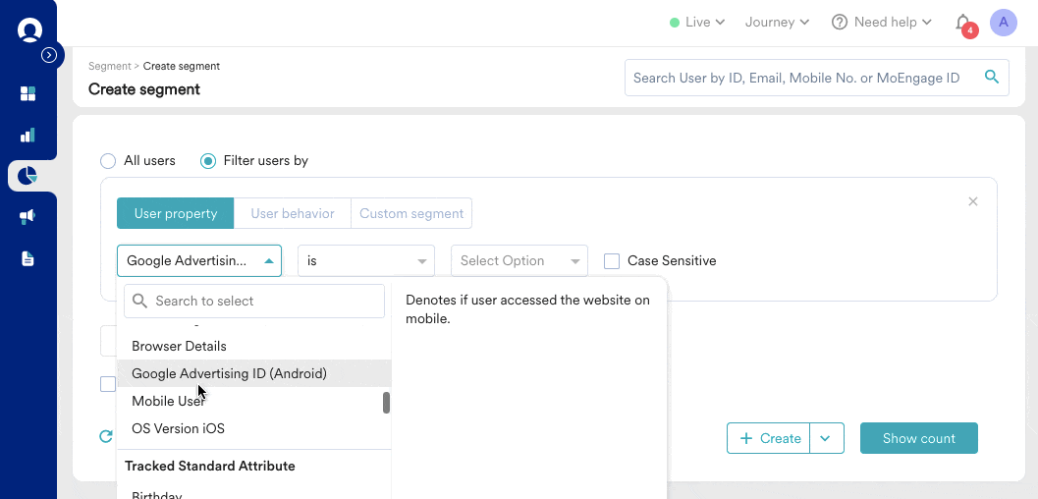Open the 'is' operator dropdown
Image resolution: width=1038 pixels, height=499 pixels.
(366, 260)
